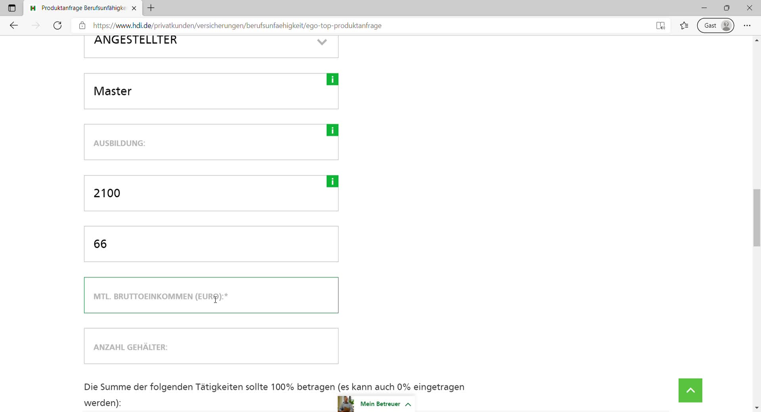Click the Mtl. Bruttoeinkommen input field
Image resolution: width=761 pixels, height=412 pixels.
coord(211,296)
